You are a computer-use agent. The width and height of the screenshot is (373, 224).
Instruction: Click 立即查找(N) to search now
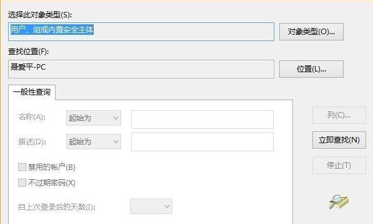[339, 140]
